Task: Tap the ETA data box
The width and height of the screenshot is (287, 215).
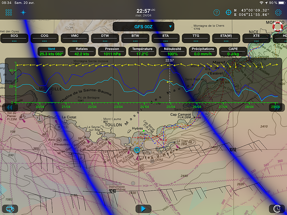Action: pyautogui.click(x=166, y=38)
